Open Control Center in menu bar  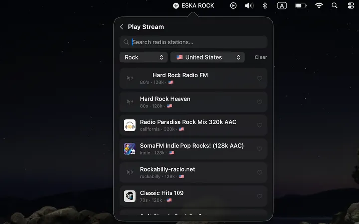[351, 5]
